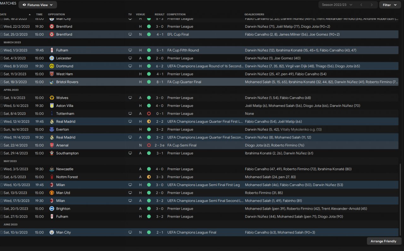Click the Premier League competition on the Brighton row
The image size is (404, 251).
coord(180,208)
